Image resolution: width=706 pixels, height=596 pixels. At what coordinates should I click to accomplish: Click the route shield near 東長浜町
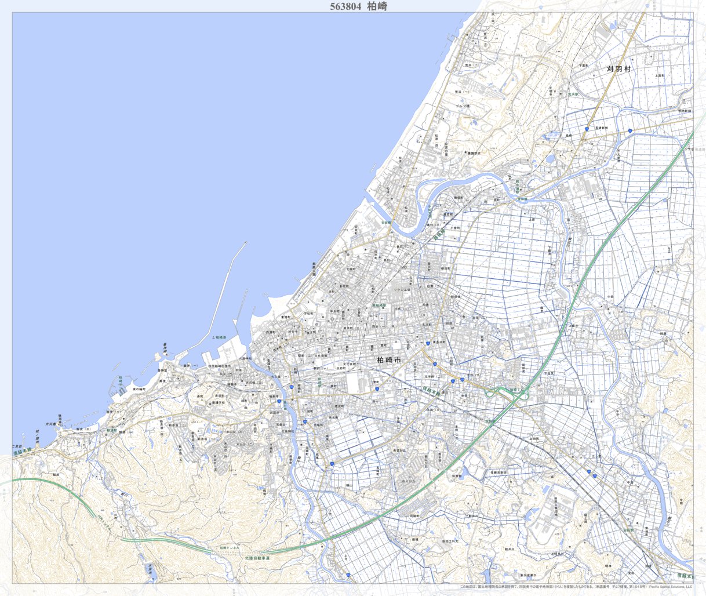[428, 343]
